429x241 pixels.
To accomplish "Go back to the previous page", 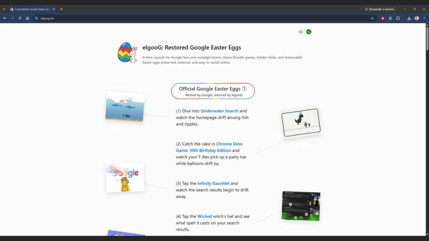I will 5,18.
